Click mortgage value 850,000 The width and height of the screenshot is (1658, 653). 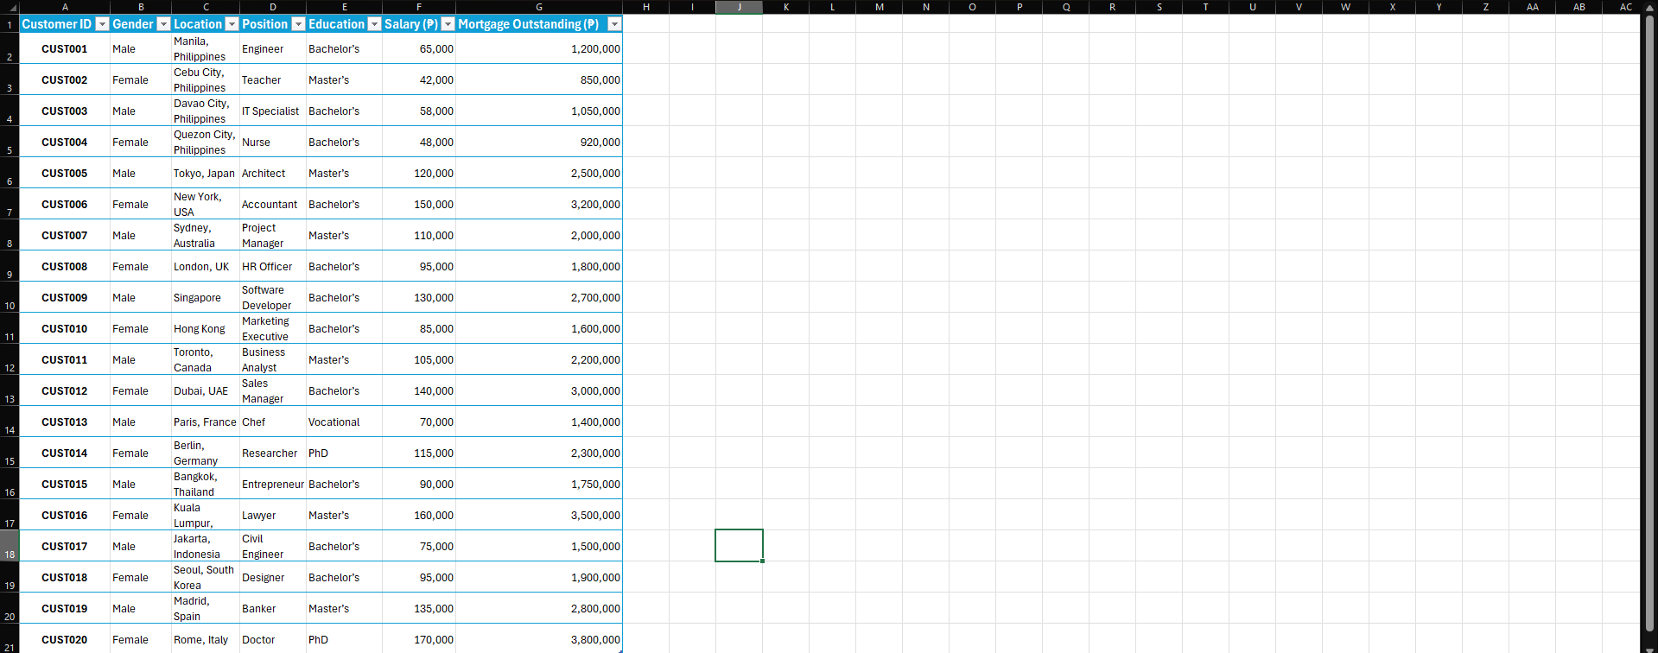click(539, 79)
